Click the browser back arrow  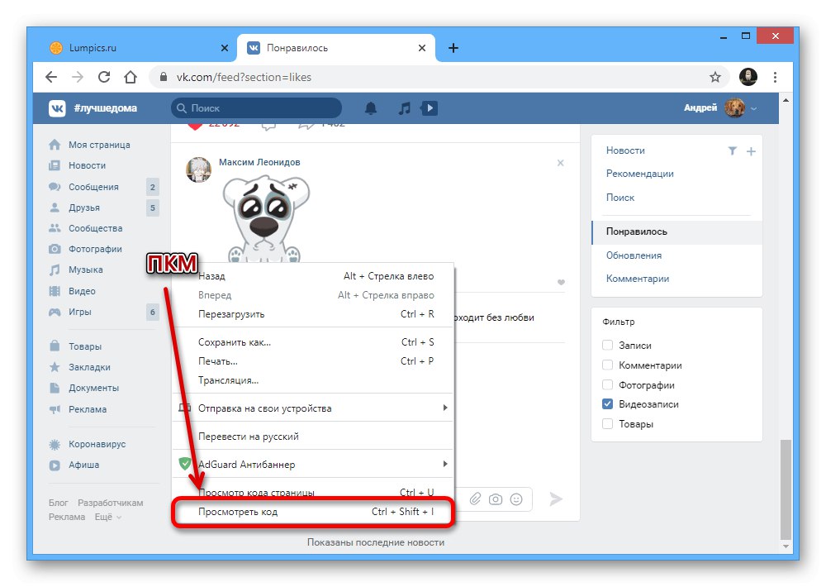(x=51, y=77)
